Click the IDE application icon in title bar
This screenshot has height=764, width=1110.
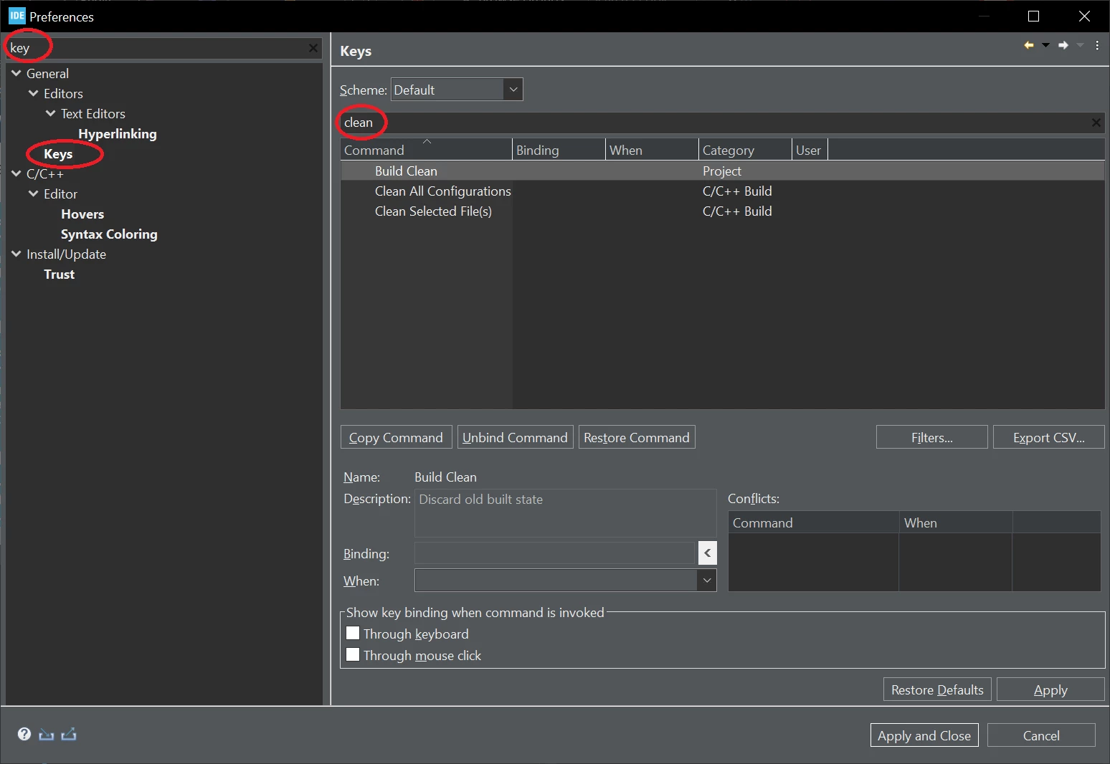click(17, 16)
